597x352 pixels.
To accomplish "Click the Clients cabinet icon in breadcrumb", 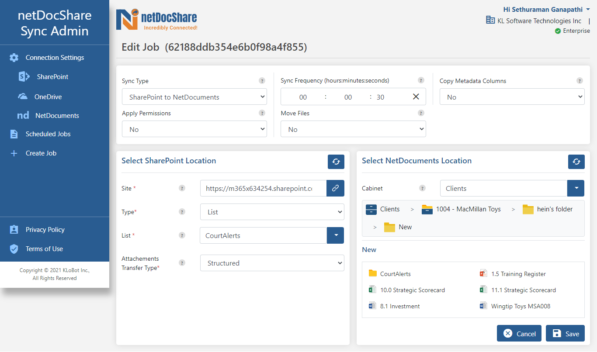I will [371, 209].
